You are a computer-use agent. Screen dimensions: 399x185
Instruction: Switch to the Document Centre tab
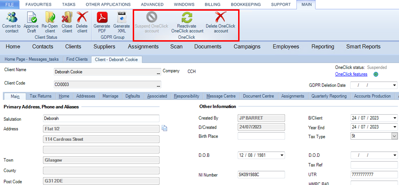point(258,96)
